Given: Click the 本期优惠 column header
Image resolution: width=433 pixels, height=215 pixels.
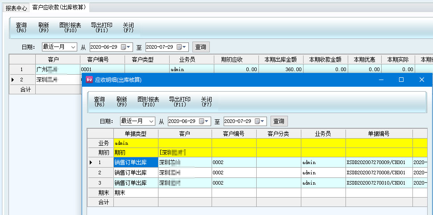Looking at the screenshot, I should click(365, 59).
